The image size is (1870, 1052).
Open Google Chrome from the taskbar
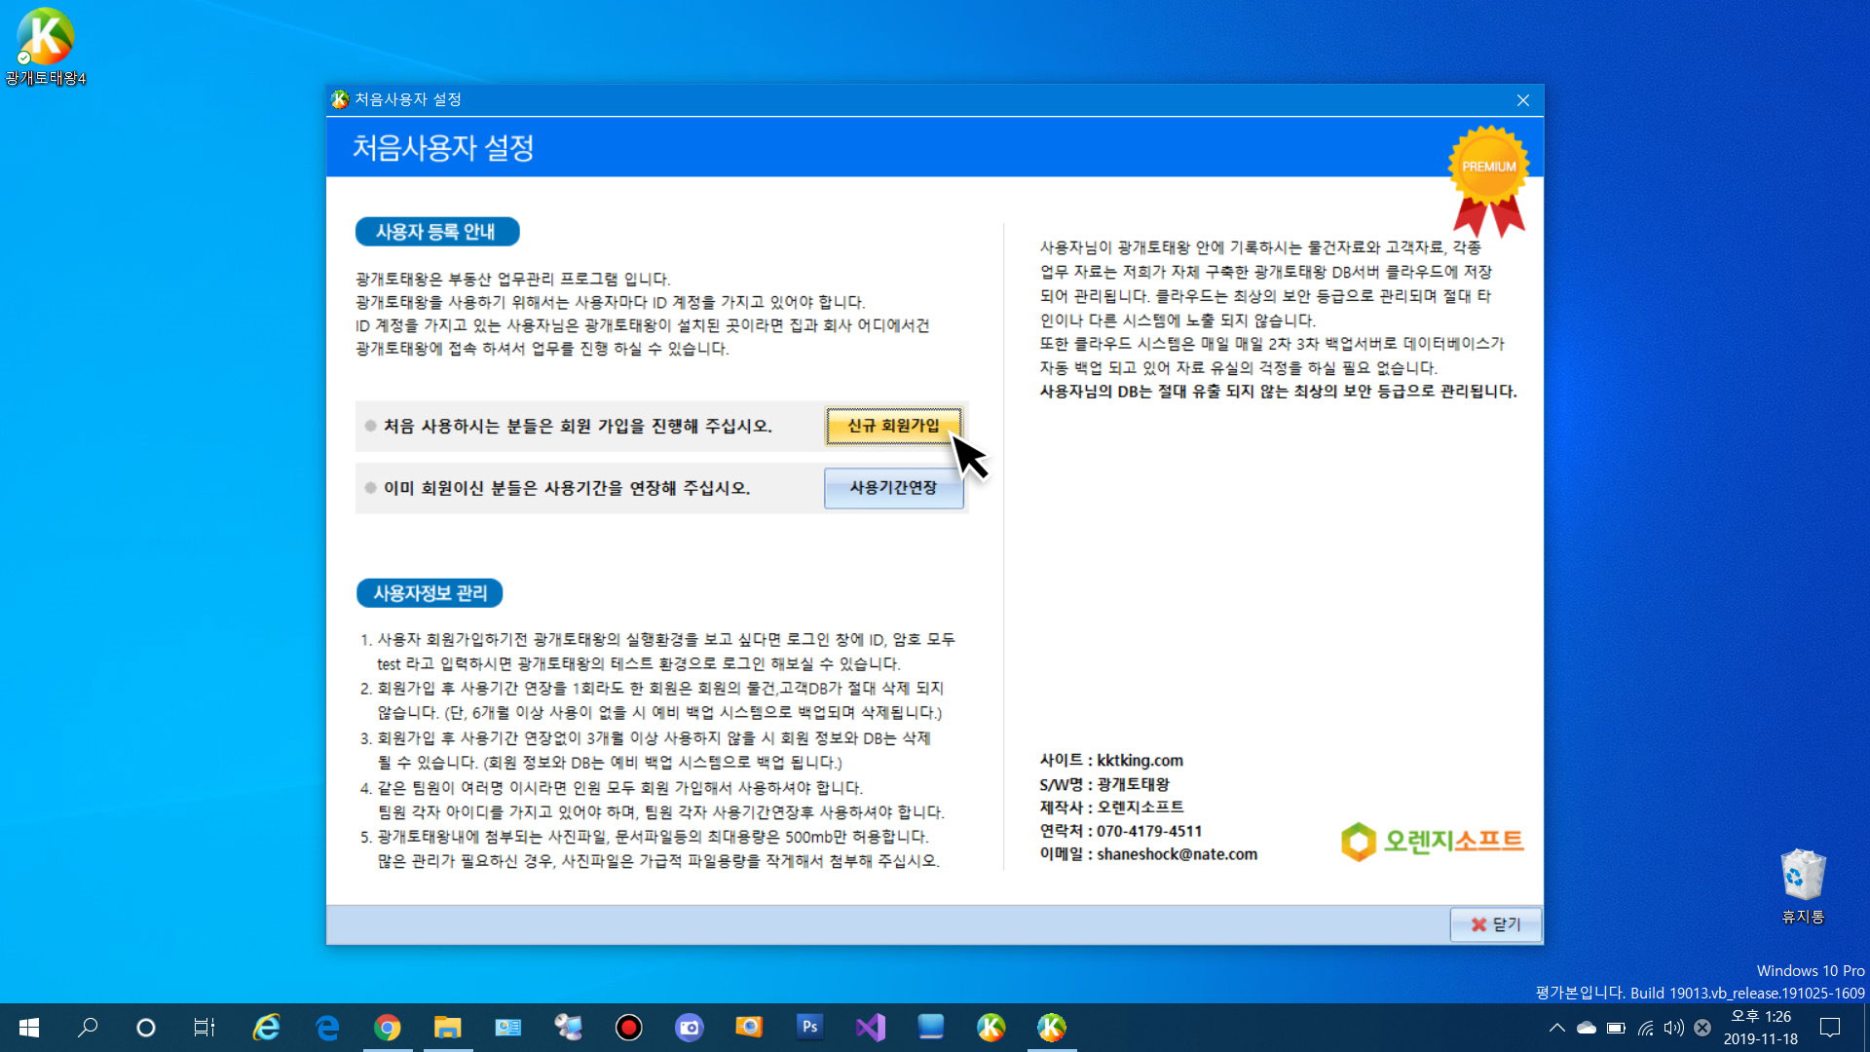coord(387,1027)
